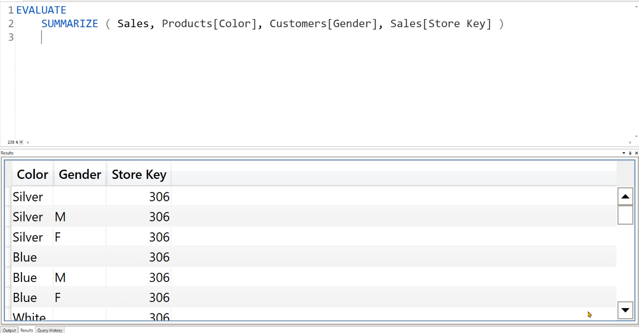
Task: Select the M gender cell in Silver row
Action: (x=80, y=217)
